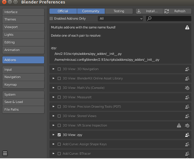Open the File Paths section

(x=23, y=110)
